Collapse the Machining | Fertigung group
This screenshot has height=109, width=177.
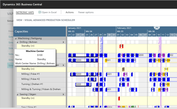[x=16, y=38]
